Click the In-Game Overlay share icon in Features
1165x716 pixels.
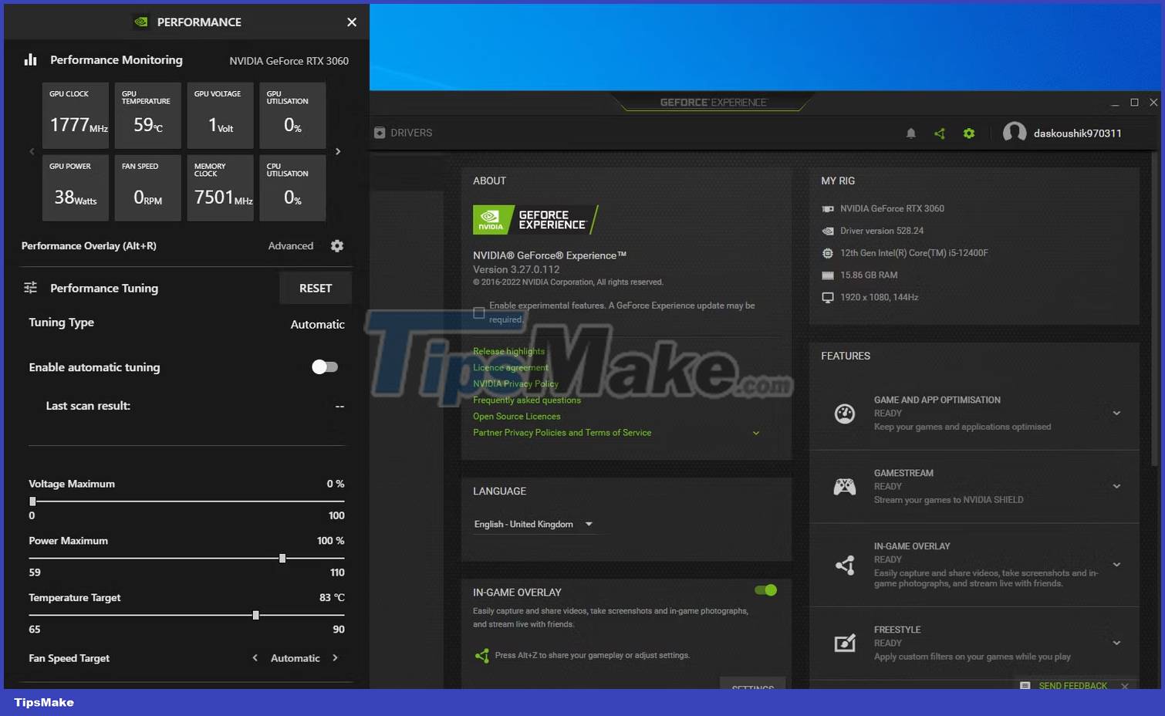pos(845,565)
